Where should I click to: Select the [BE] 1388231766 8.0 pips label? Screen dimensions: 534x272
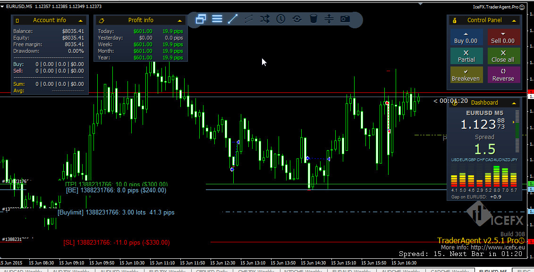pyautogui.click(x=116, y=190)
